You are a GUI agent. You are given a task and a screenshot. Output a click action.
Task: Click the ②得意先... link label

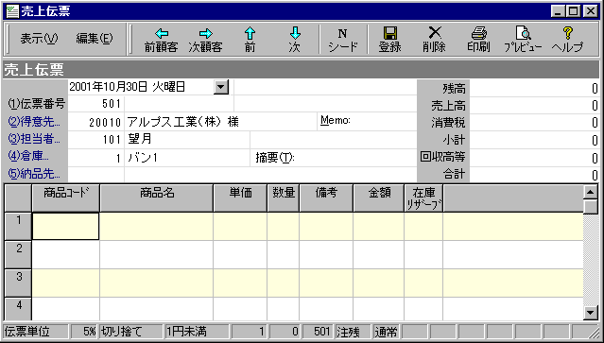(34, 122)
